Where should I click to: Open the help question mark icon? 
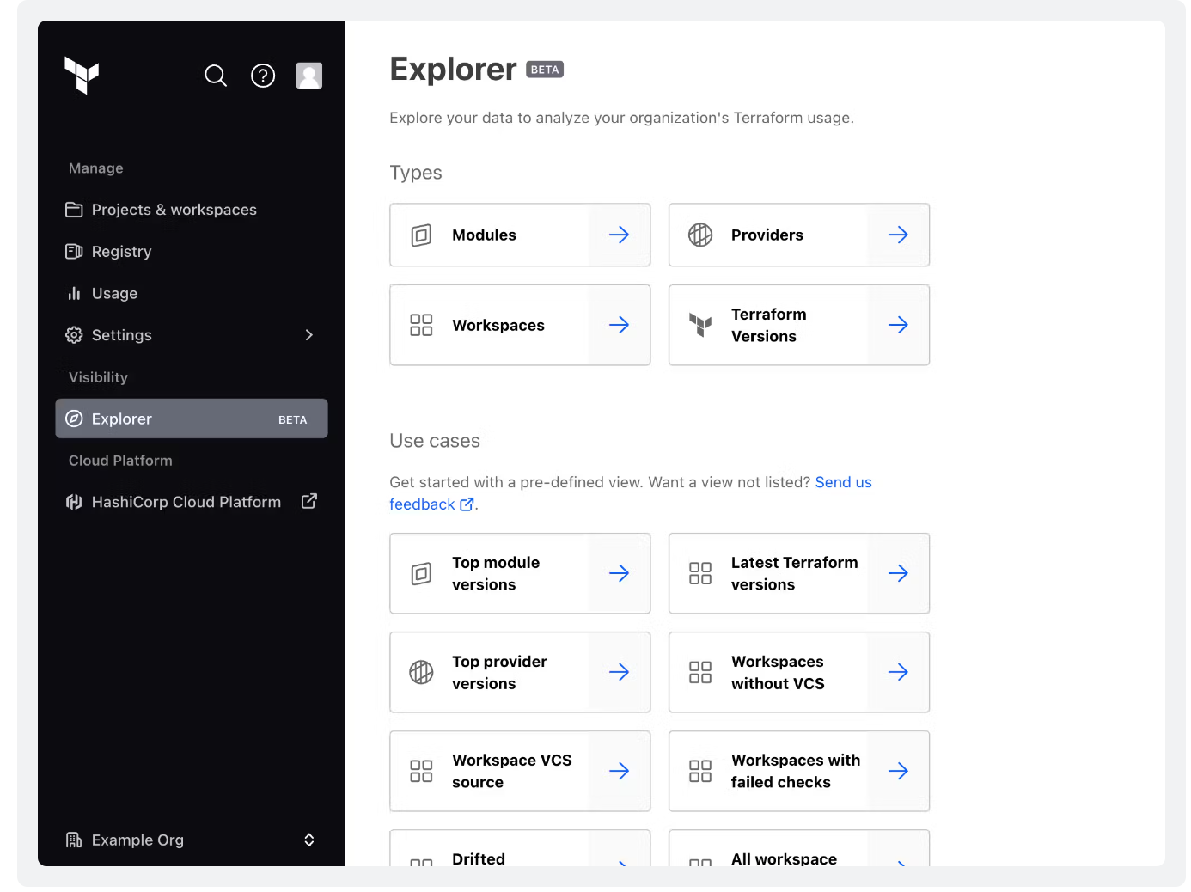pyautogui.click(x=263, y=76)
